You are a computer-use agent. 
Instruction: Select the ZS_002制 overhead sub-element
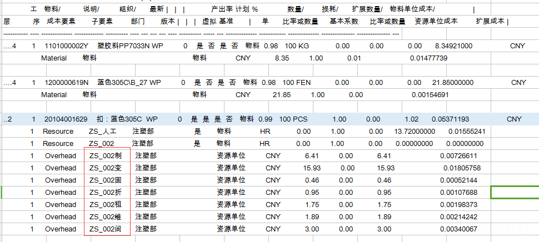point(105,156)
